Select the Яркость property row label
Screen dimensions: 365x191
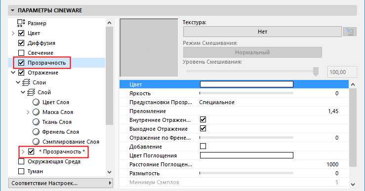140,93
